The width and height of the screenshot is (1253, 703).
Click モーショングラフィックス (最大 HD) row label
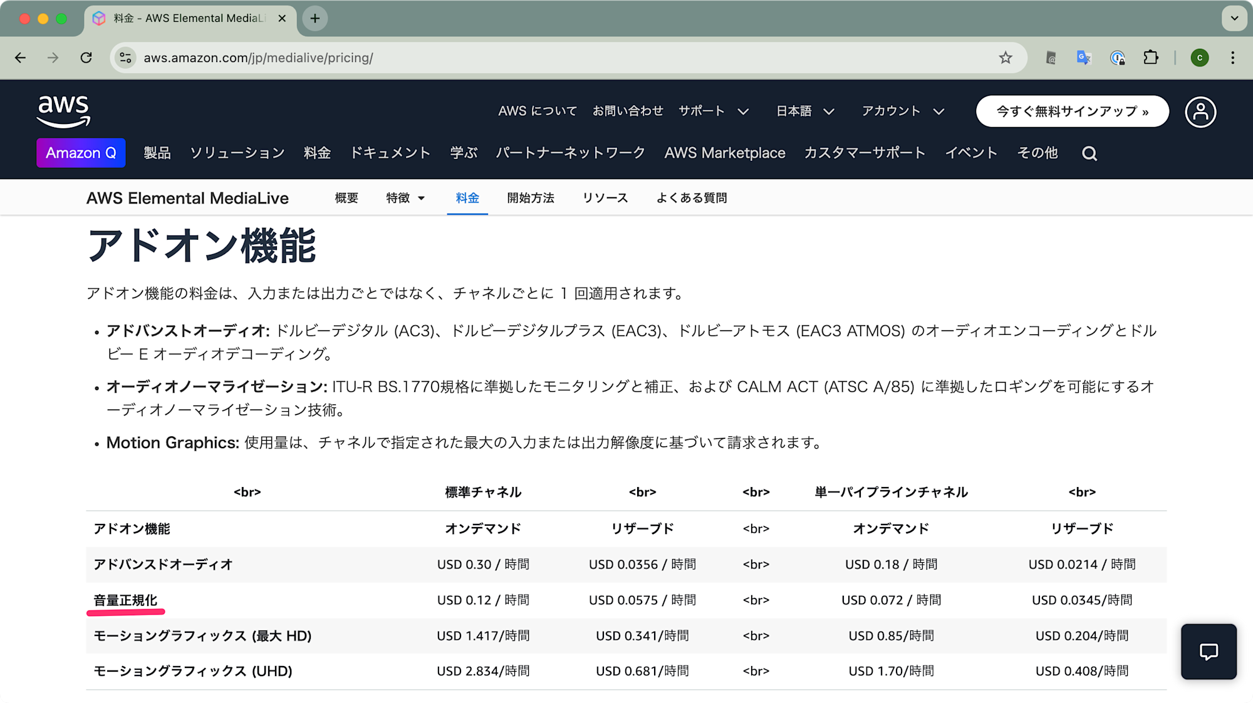coord(202,636)
